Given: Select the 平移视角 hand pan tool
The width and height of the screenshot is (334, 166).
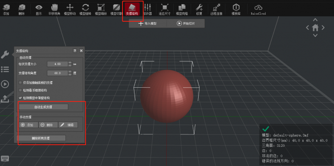Looking at the screenshot, I should pos(54,9).
